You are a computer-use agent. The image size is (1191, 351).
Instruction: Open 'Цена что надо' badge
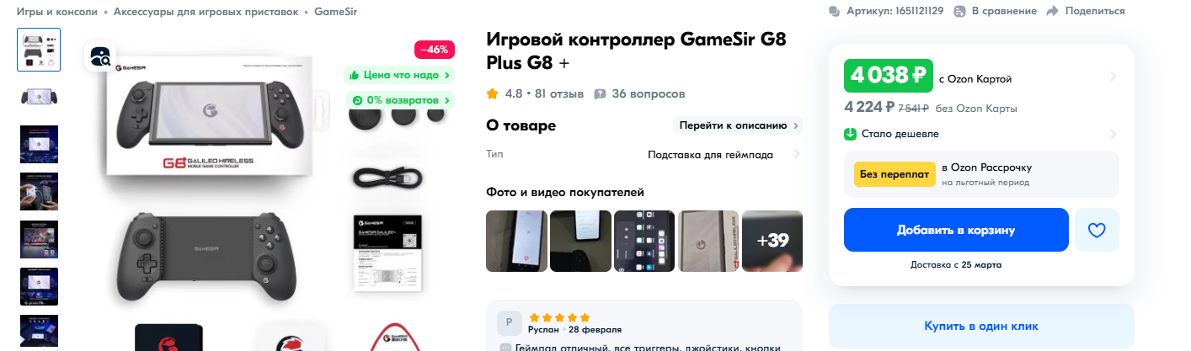coord(399,75)
